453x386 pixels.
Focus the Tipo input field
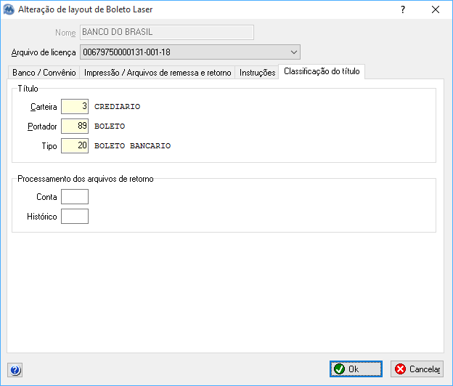(x=75, y=145)
